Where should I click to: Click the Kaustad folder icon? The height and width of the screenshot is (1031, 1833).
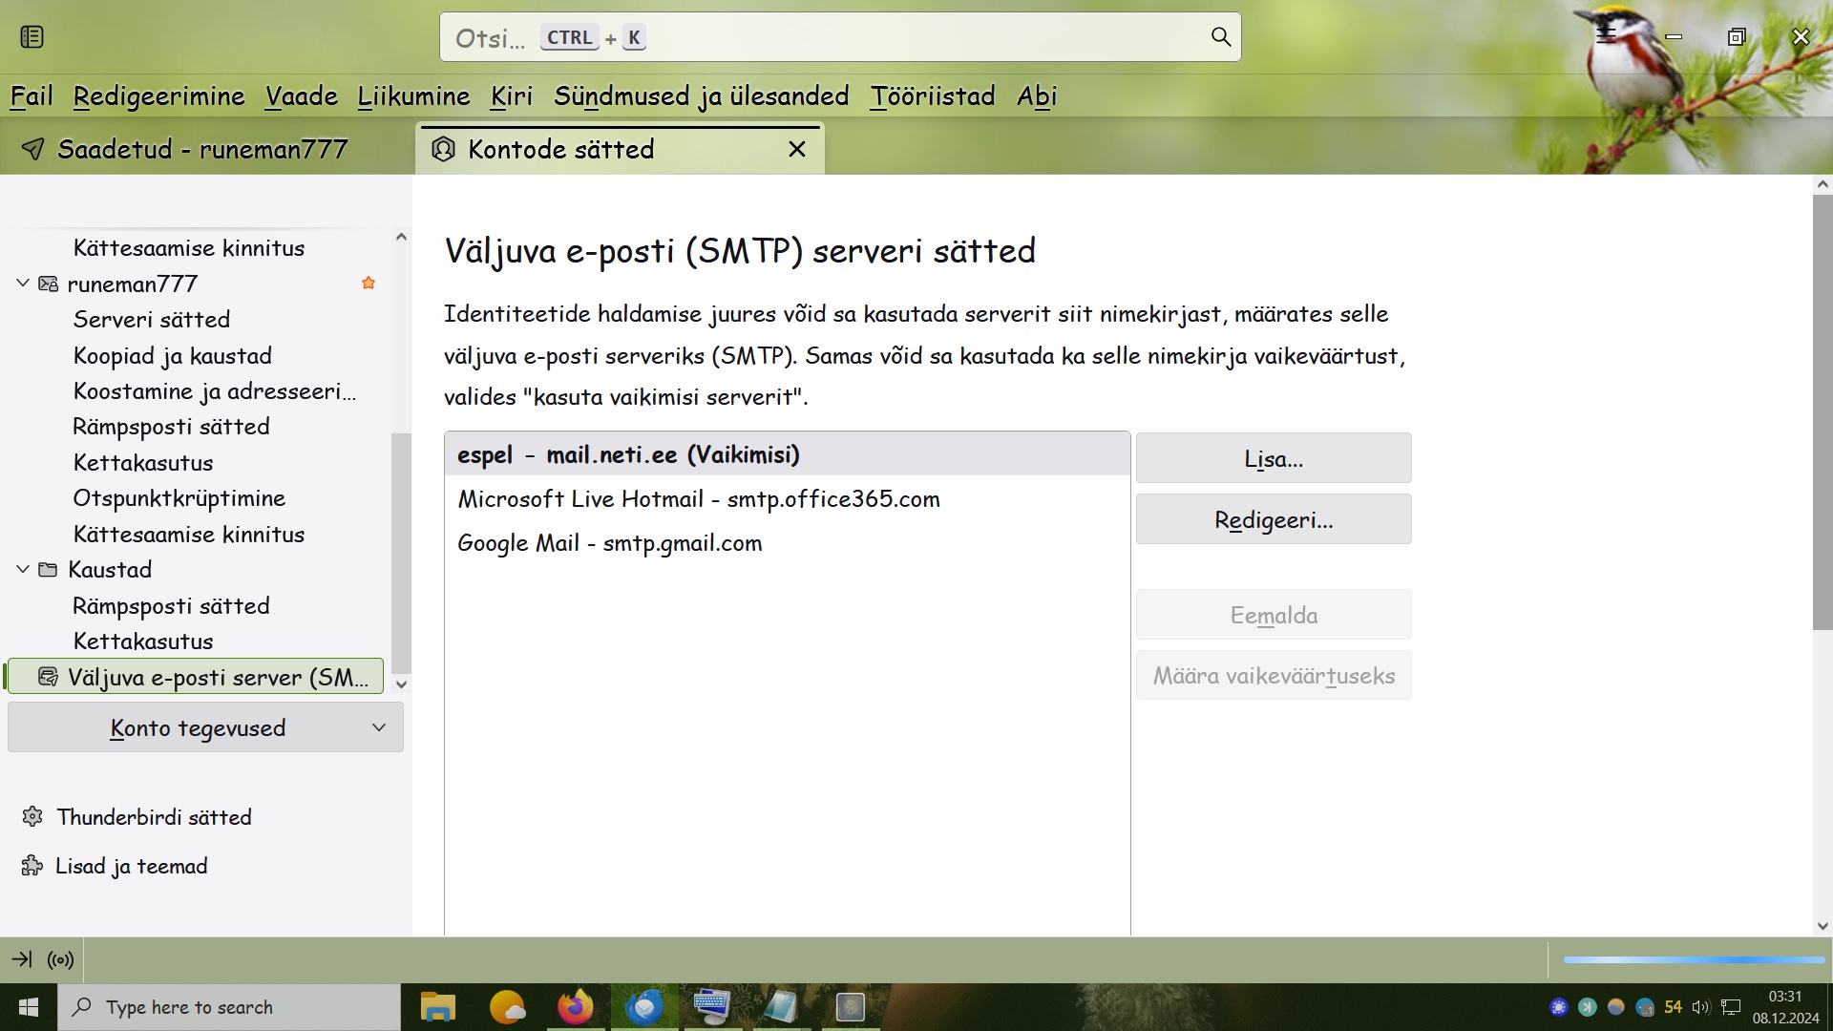(48, 570)
